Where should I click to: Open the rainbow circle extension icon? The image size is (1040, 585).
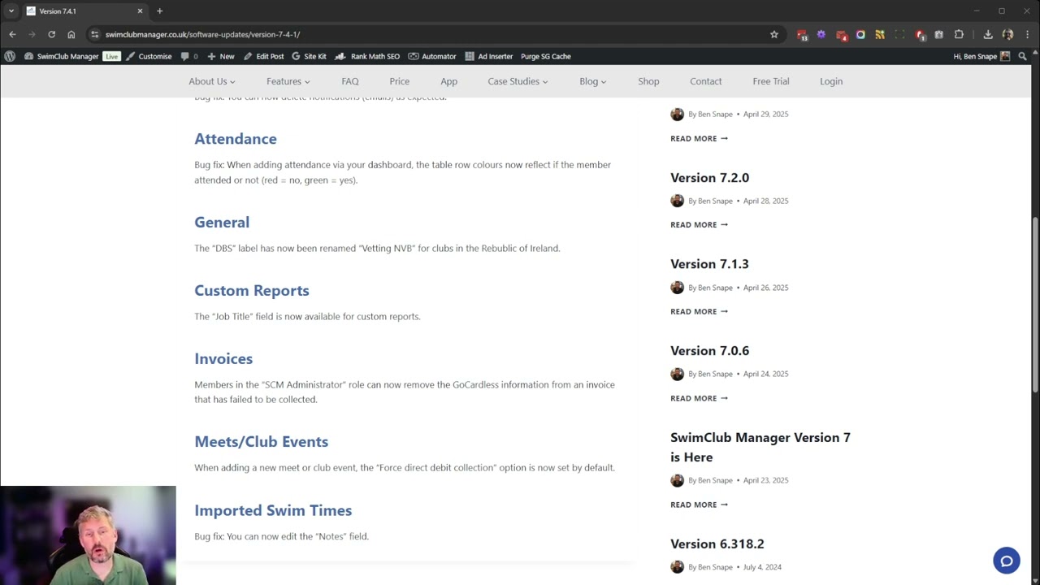(860, 34)
